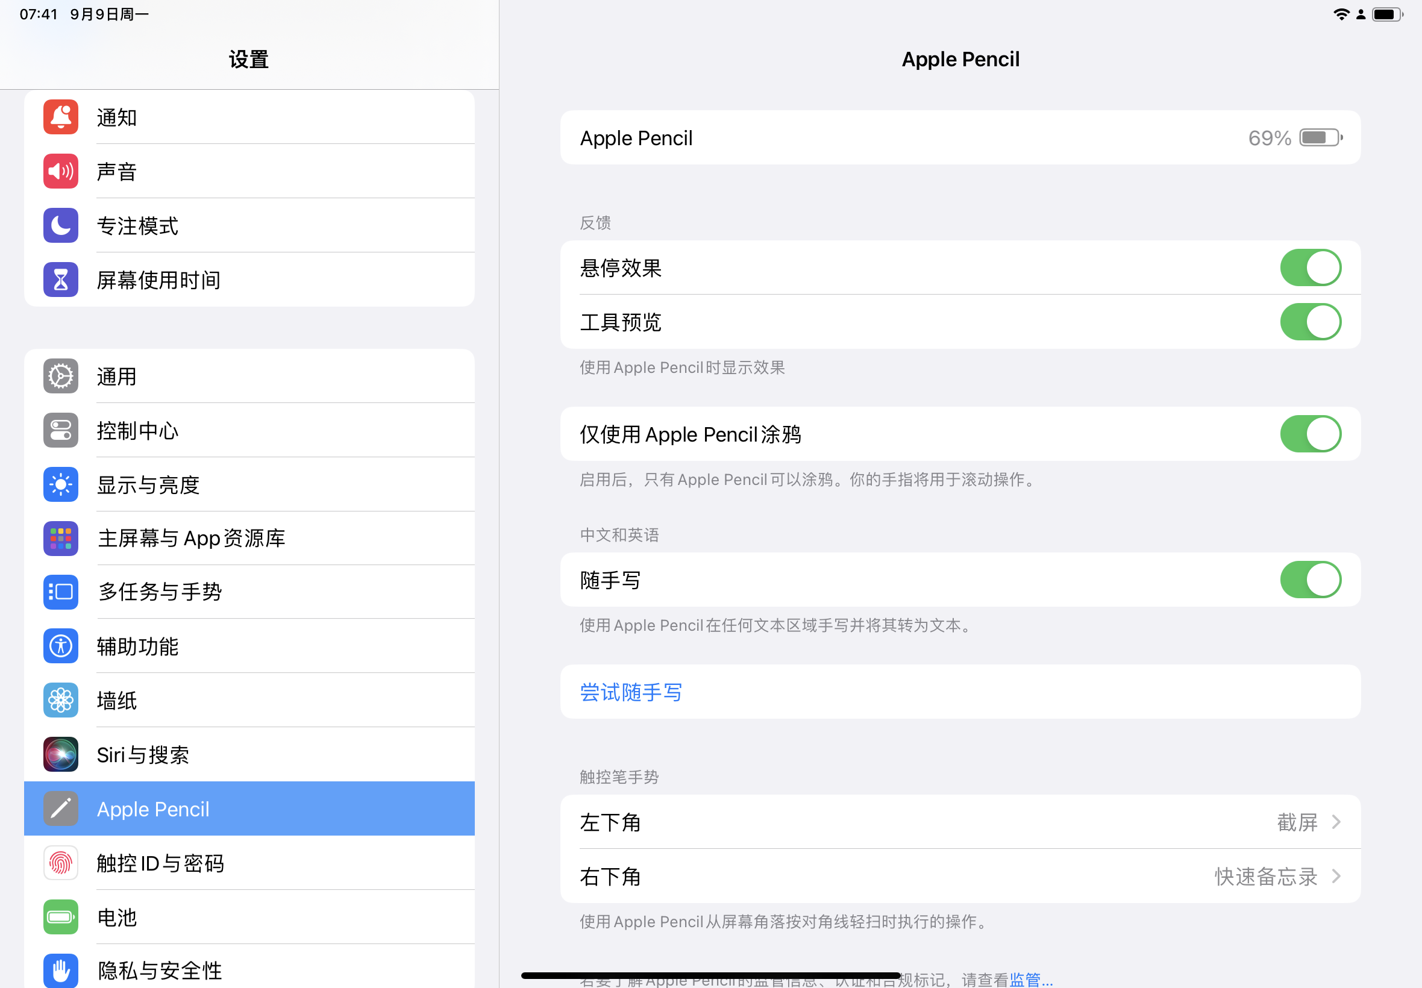The width and height of the screenshot is (1422, 988).
Task: Switch off the 随手写 toggle
Action: 1310,580
